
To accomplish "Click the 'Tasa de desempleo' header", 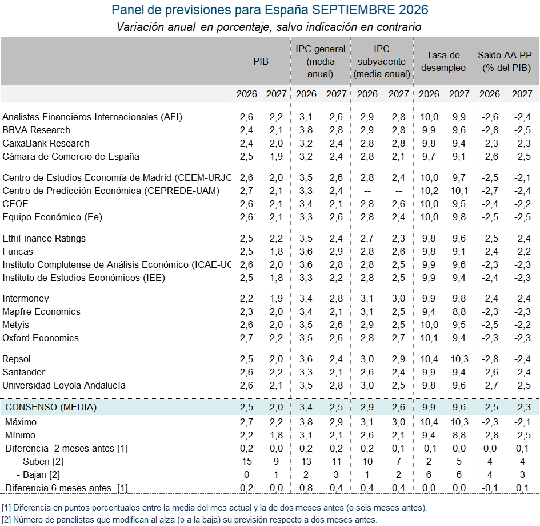I will pos(443,61).
